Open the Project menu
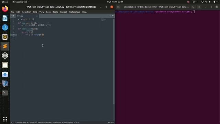The image size is (220, 124). coord(63,12)
